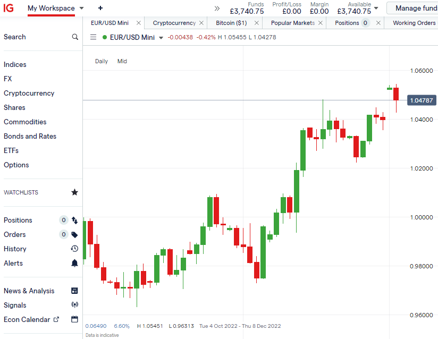Click the Margin £0.00 value
The width and height of the screenshot is (438, 339).
[x=319, y=12]
